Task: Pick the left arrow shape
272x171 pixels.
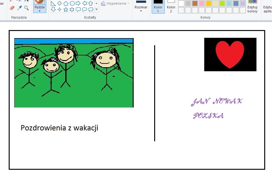Action: pos(85,3)
